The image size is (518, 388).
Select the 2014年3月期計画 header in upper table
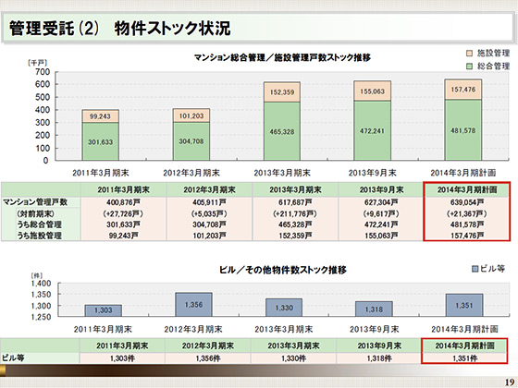tap(467, 189)
